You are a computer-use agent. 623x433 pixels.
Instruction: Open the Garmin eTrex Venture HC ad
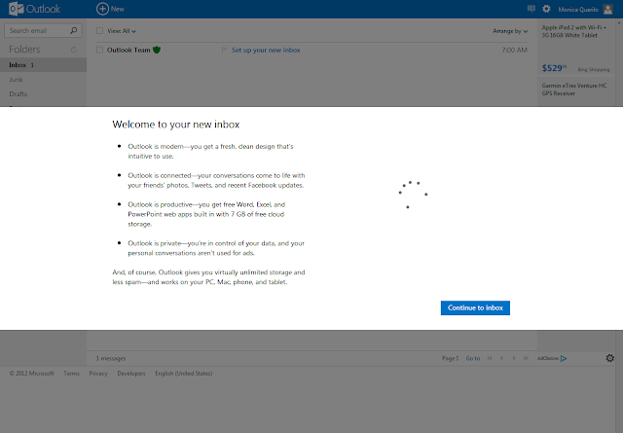(574, 90)
